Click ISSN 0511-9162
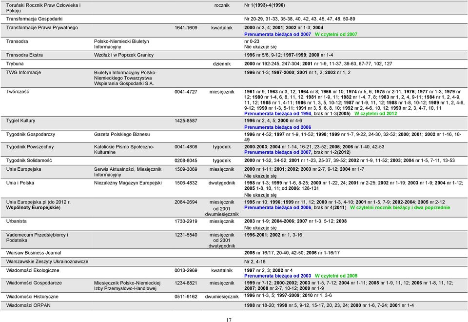This screenshot has width=468, height=322. (186, 297)
